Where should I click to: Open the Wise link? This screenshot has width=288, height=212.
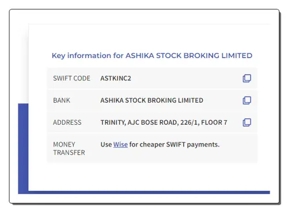[120, 144]
